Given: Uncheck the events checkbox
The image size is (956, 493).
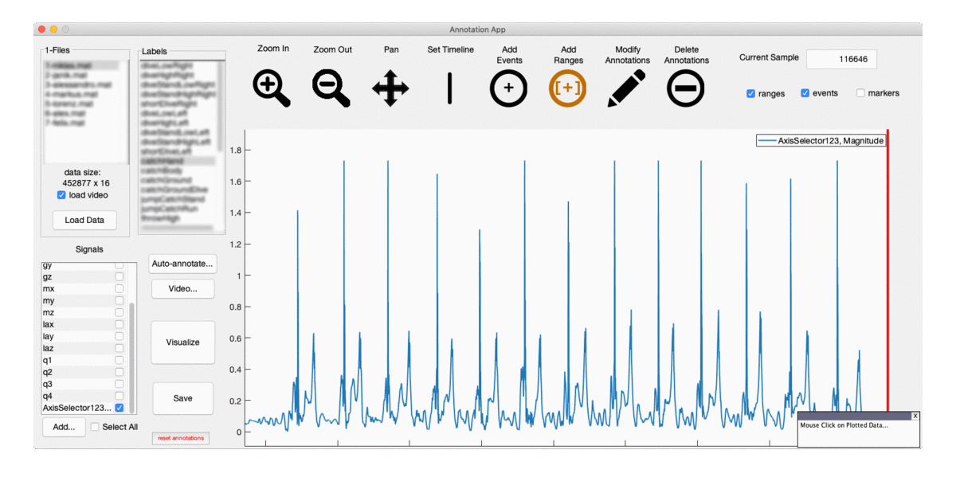Looking at the screenshot, I should point(805,93).
